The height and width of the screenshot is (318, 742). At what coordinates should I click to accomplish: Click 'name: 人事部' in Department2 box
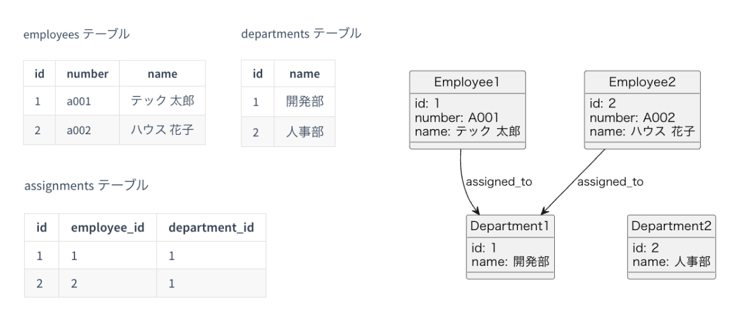click(671, 261)
